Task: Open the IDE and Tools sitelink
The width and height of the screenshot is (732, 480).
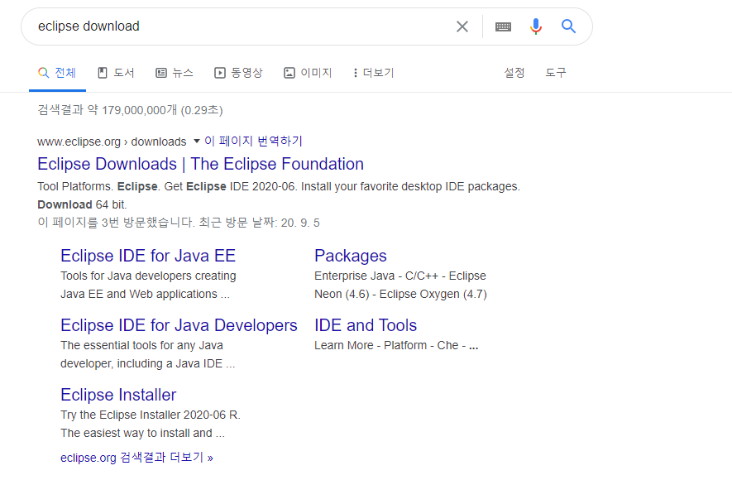Action: [x=366, y=325]
